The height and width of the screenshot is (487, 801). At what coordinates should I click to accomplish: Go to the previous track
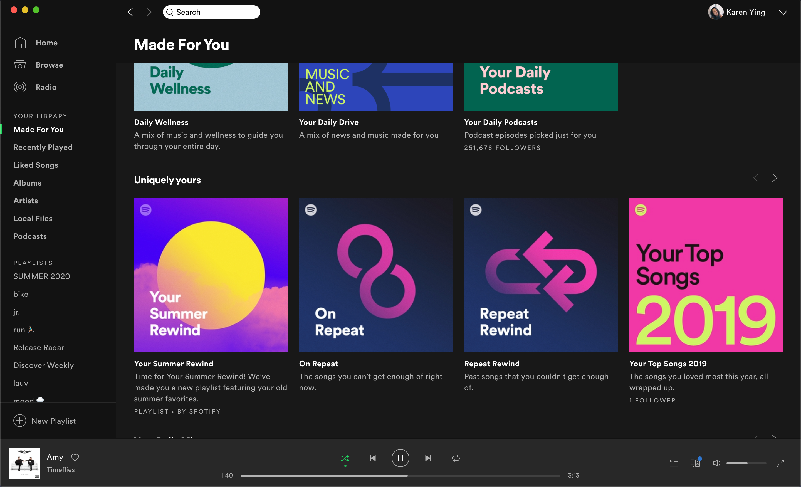(x=373, y=458)
